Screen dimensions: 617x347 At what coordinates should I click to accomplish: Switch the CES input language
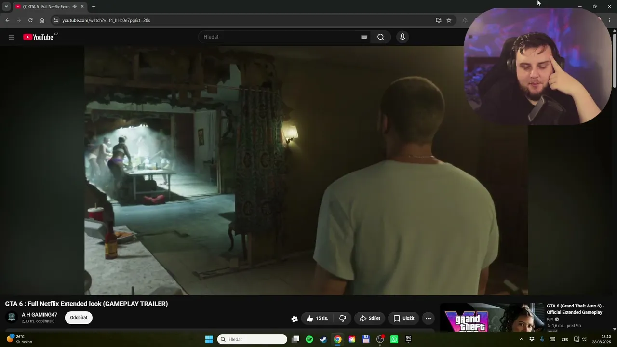564,339
